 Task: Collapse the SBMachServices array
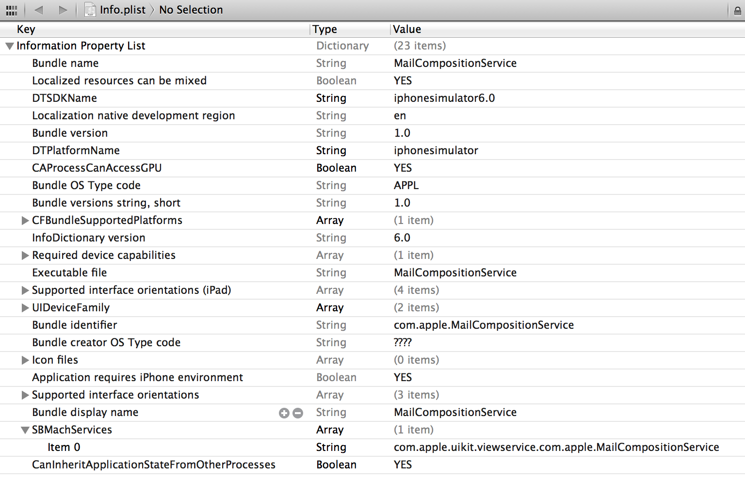[25, 430]
